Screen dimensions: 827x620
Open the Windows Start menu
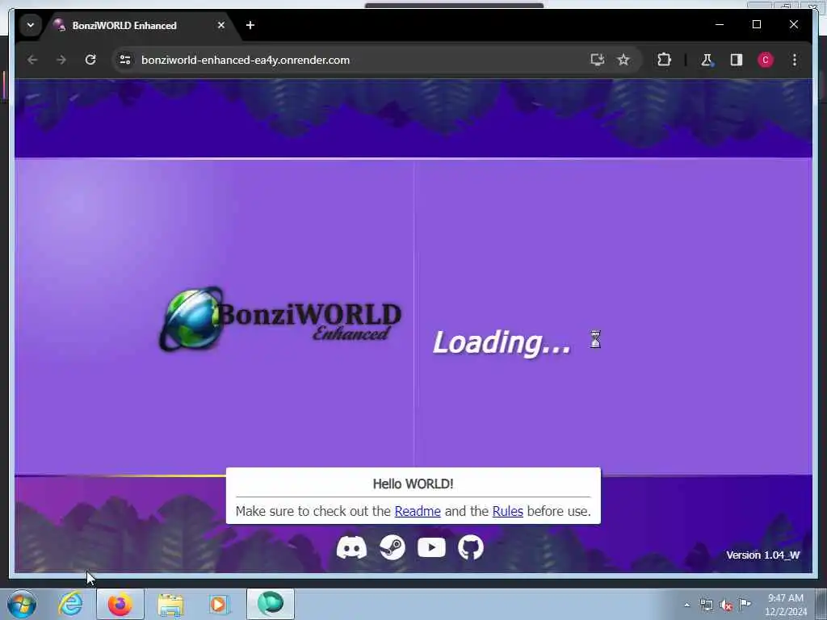[22, 604]
